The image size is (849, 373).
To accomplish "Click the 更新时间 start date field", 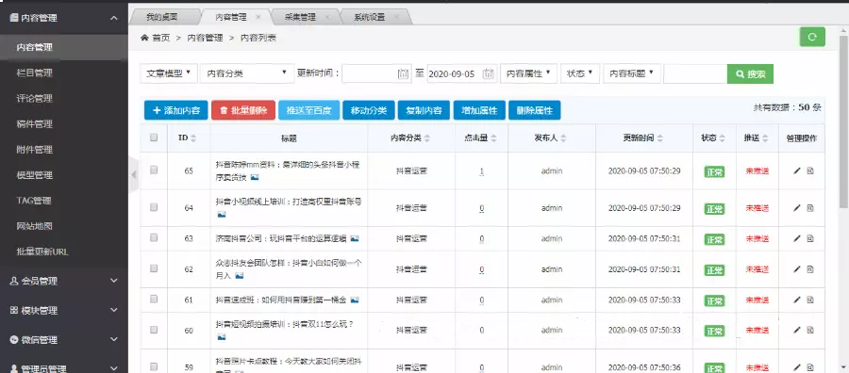I will (x=376, y=73).
